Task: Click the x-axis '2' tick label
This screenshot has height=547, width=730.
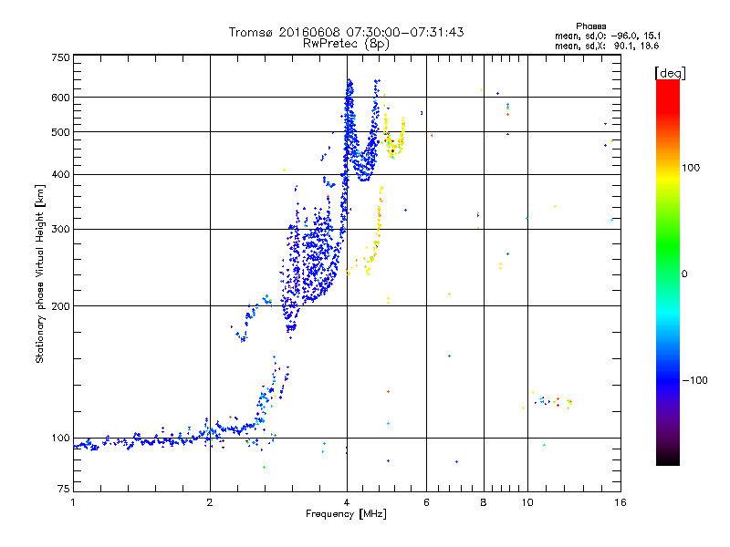Action: click(x=210, y=502)
